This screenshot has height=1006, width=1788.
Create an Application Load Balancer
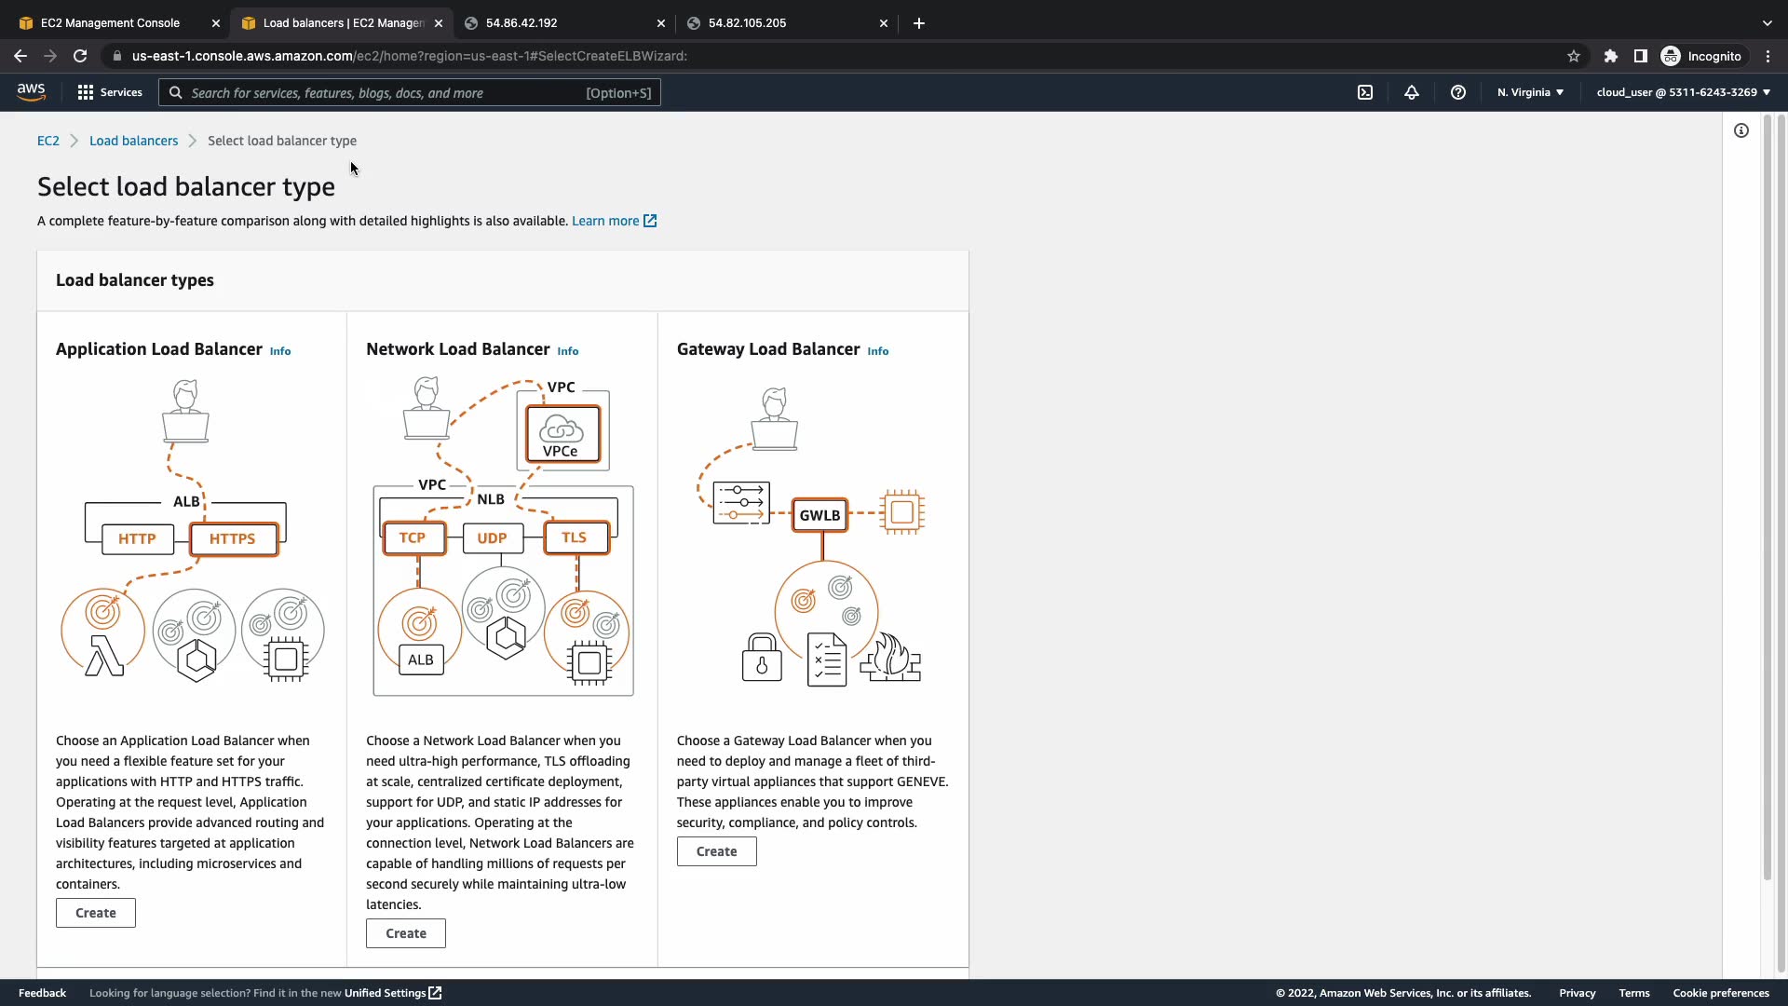[96, 913]
